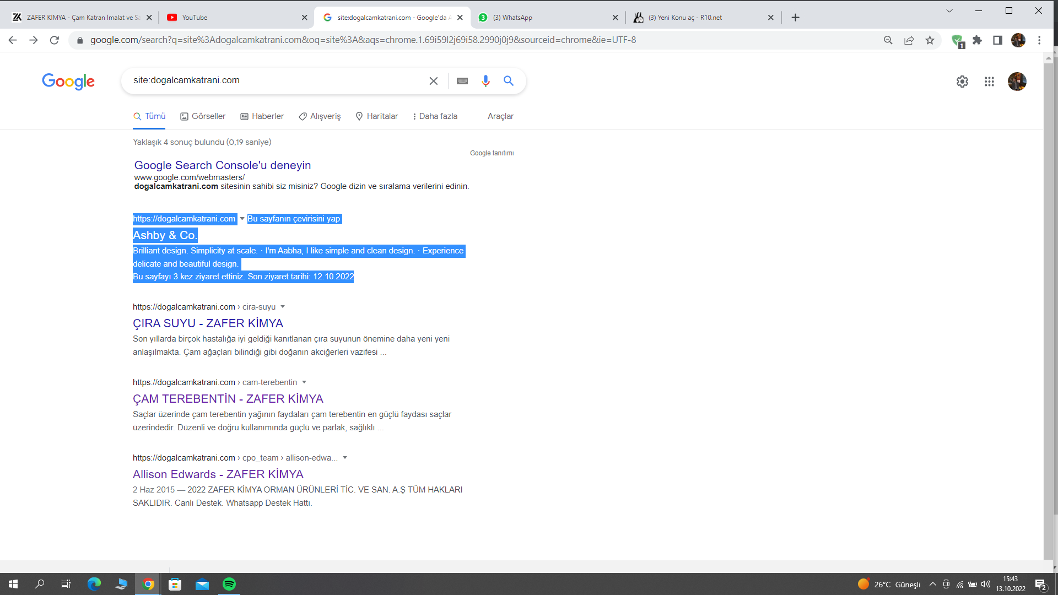Open Daha fazla search filter menu
The height and width of the screenshot is (595, 1058).
435,116
